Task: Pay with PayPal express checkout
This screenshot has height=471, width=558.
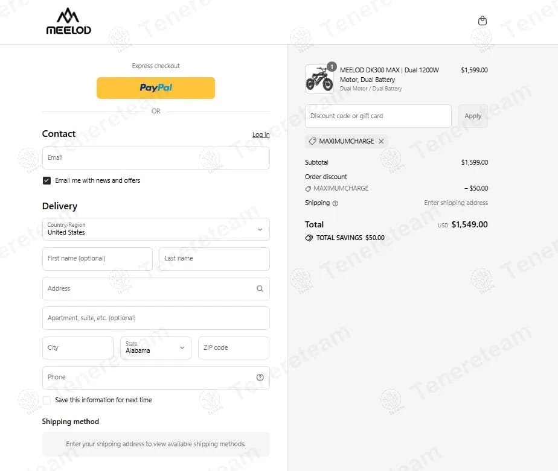Action: click(x=156, y=88)
